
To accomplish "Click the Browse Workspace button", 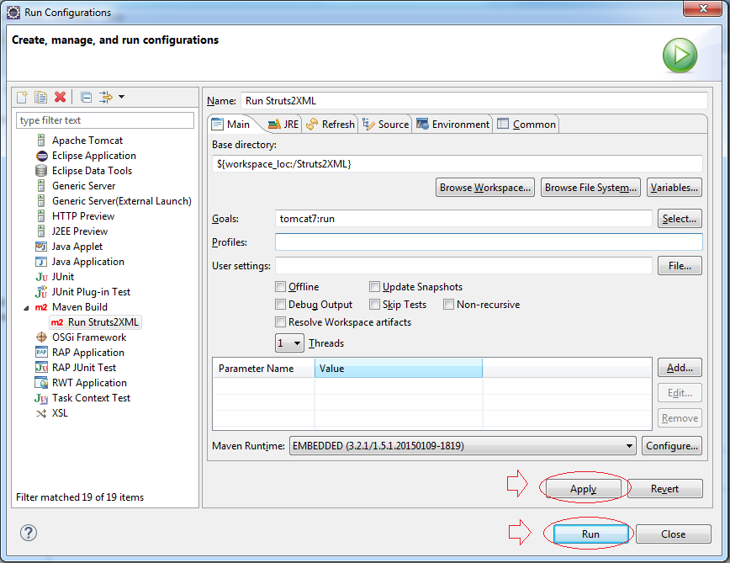I will (x=485, y=187).
